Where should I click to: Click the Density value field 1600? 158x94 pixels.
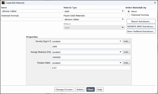pos(91,46)
